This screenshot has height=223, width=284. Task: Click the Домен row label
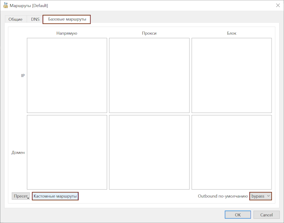tap(18, 153)
